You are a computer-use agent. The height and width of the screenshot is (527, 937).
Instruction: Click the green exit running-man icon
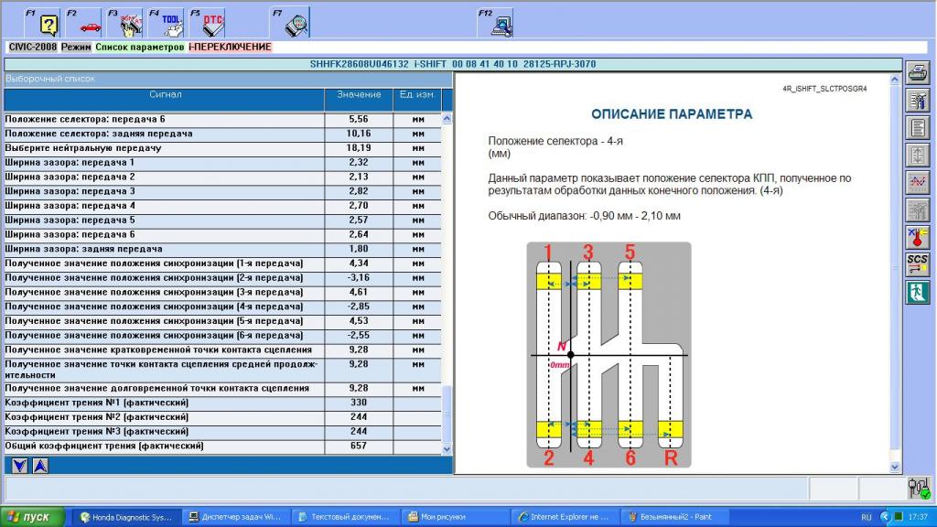pyautogui.click(x=917, y=292)
